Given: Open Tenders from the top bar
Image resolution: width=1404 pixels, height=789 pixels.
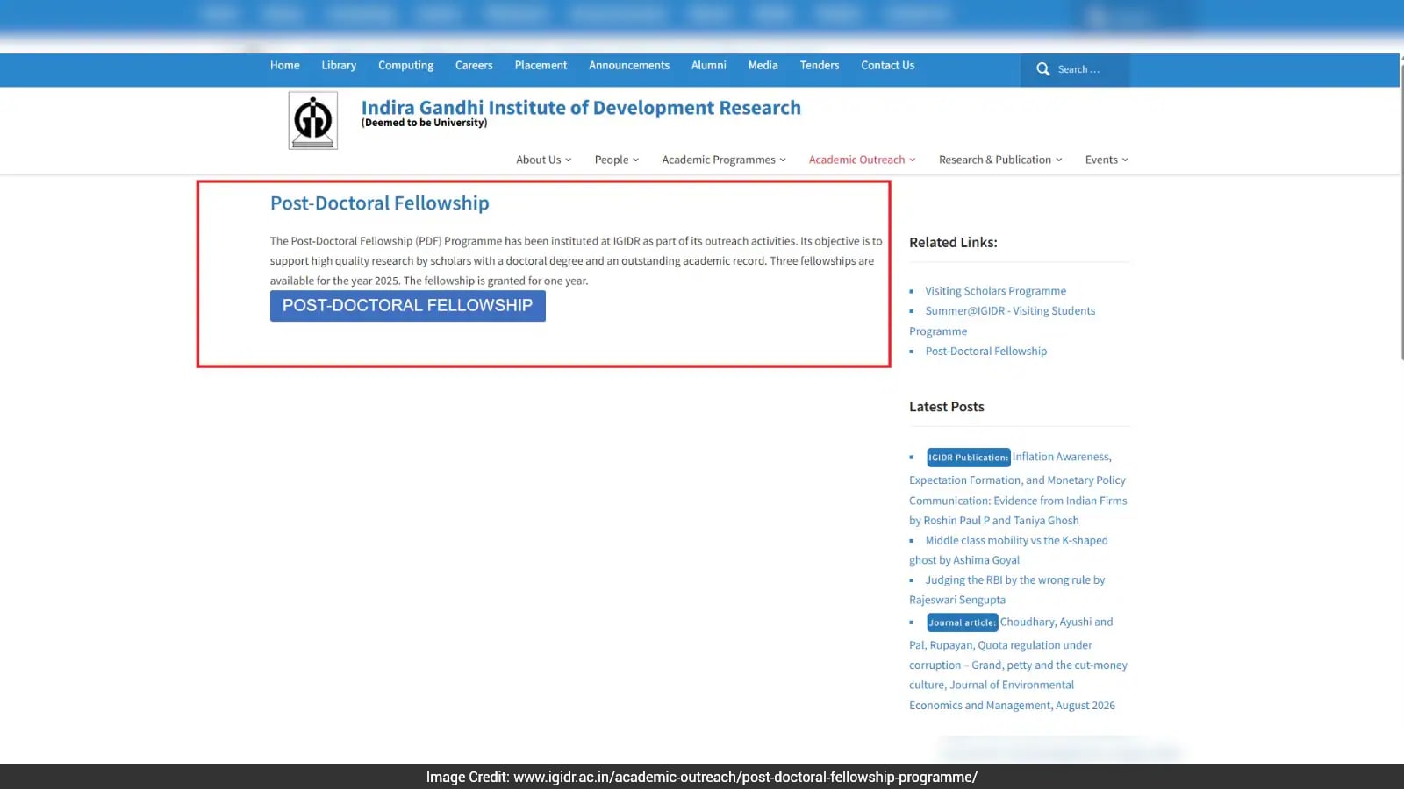Looking at the screenshot, I should (820, 66).
